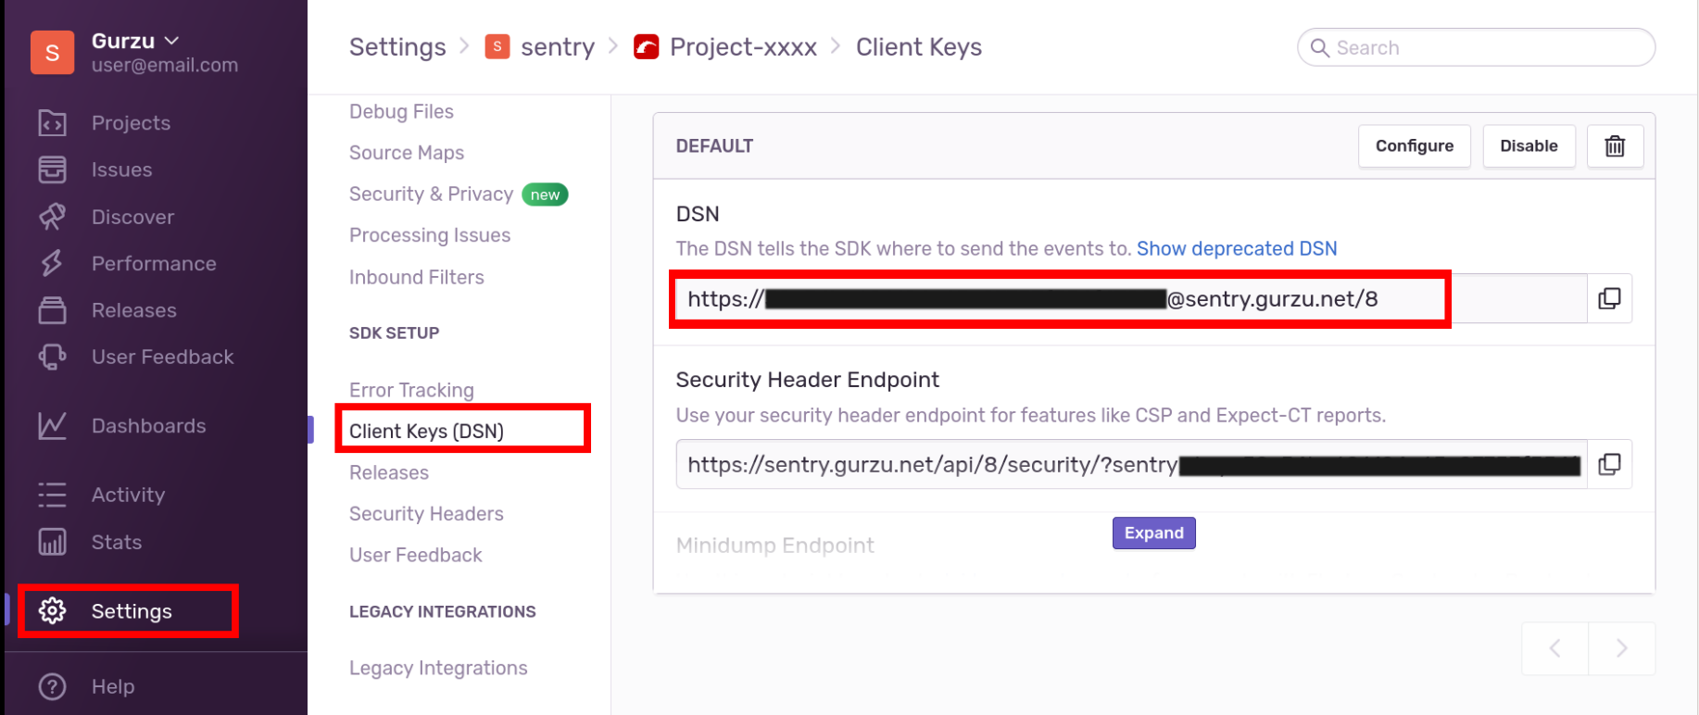This screenshot has height=715, width=1699.
Task: Open Security Headers in settings menu
Action: [426, 514]
